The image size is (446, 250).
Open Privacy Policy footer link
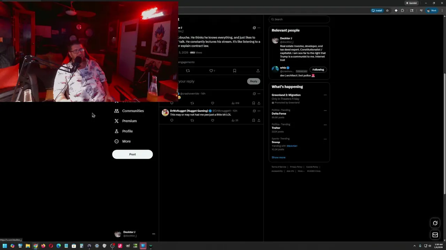296,167
